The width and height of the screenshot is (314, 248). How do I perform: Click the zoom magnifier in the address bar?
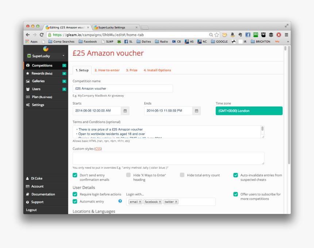pos(211,35)
